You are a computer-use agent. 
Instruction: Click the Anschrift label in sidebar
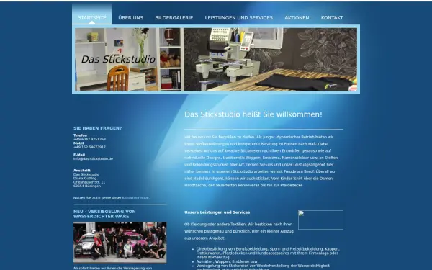click(x=82, y=171)
